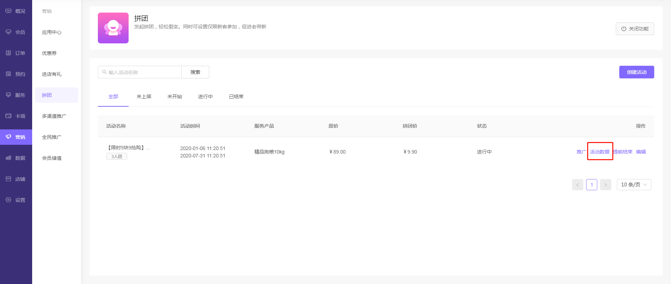Click the 数据 data chart icon

pos(8,158)
